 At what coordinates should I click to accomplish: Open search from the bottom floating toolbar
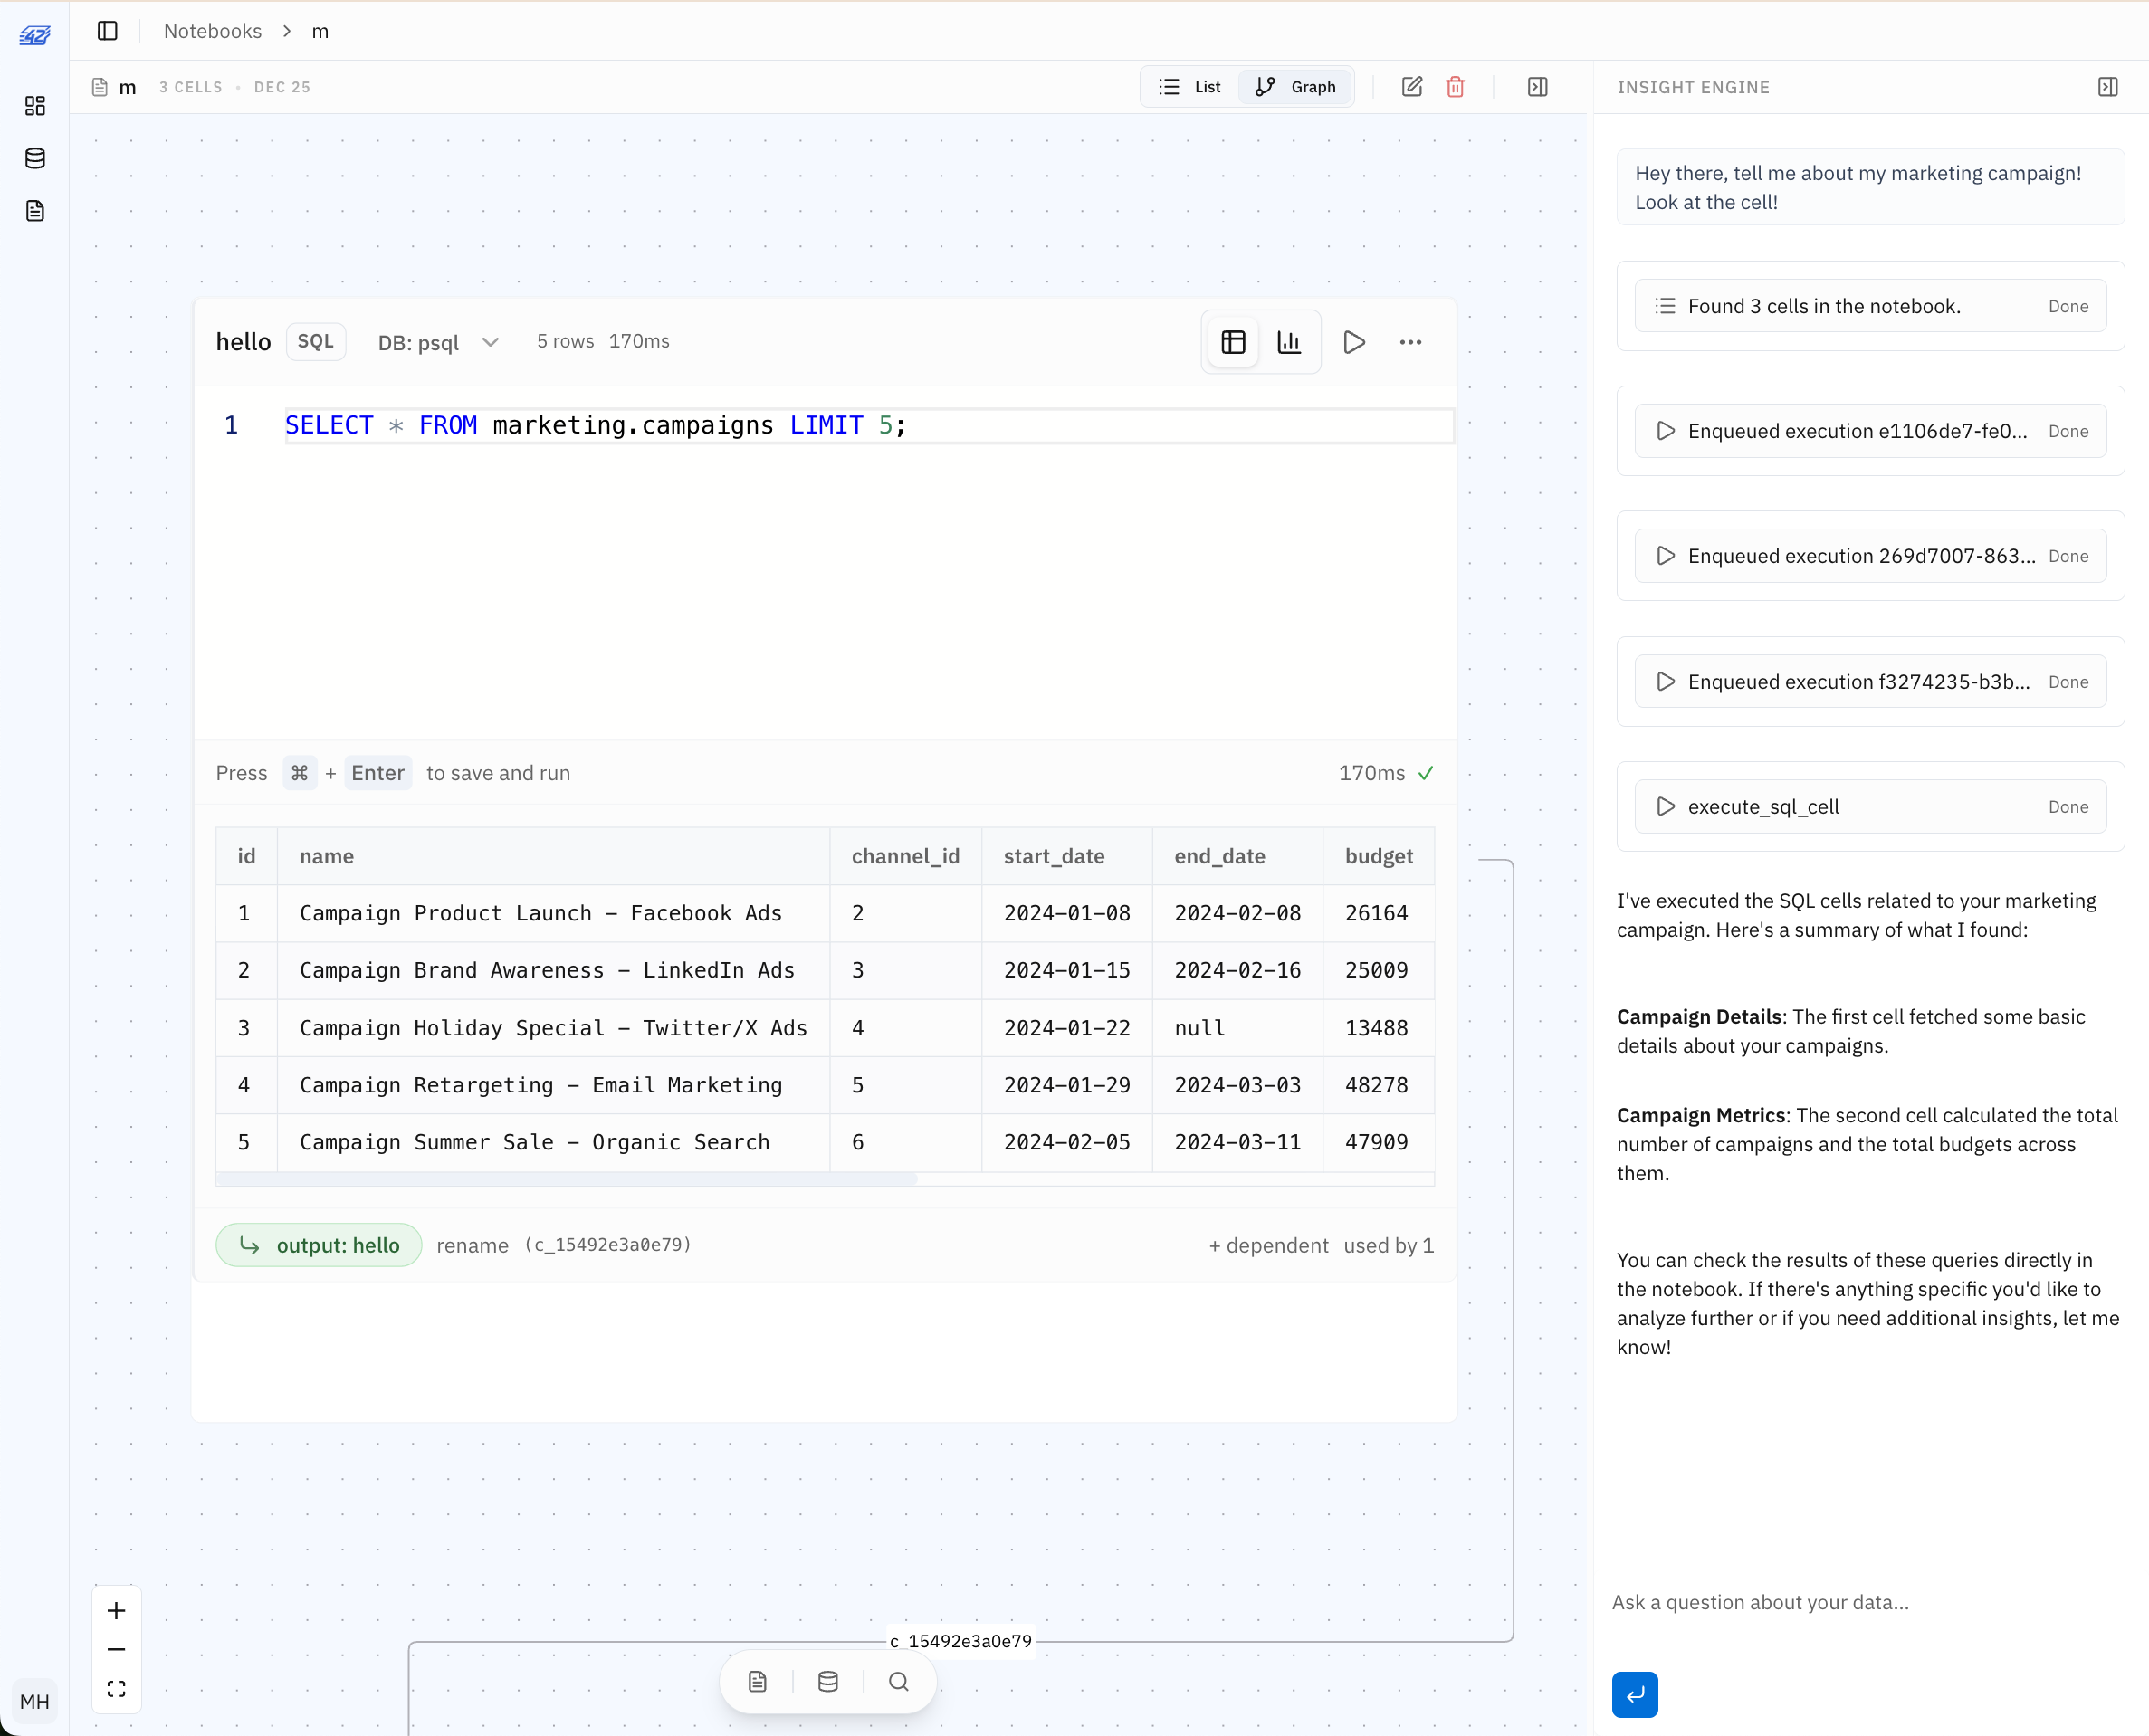coord(898,1682)
